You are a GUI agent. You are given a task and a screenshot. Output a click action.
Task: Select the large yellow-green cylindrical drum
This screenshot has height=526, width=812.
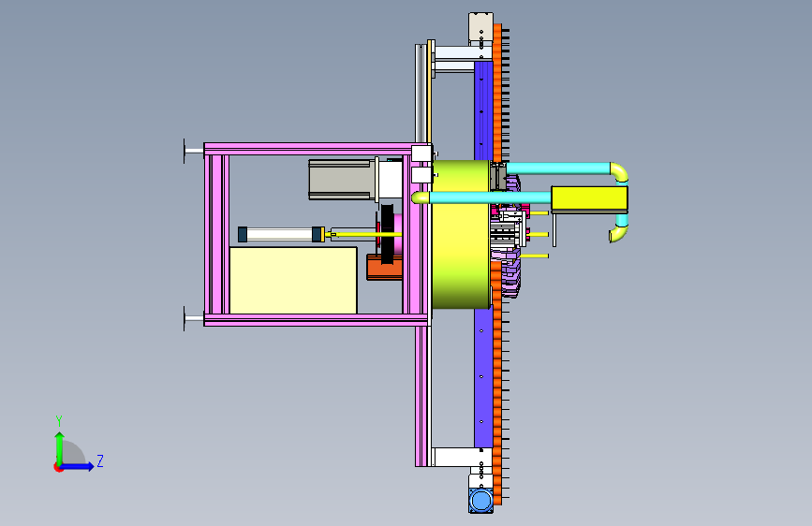461,235
